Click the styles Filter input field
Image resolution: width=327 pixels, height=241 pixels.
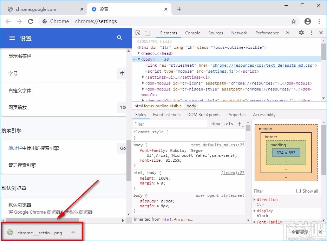click(x=170, y=124)
